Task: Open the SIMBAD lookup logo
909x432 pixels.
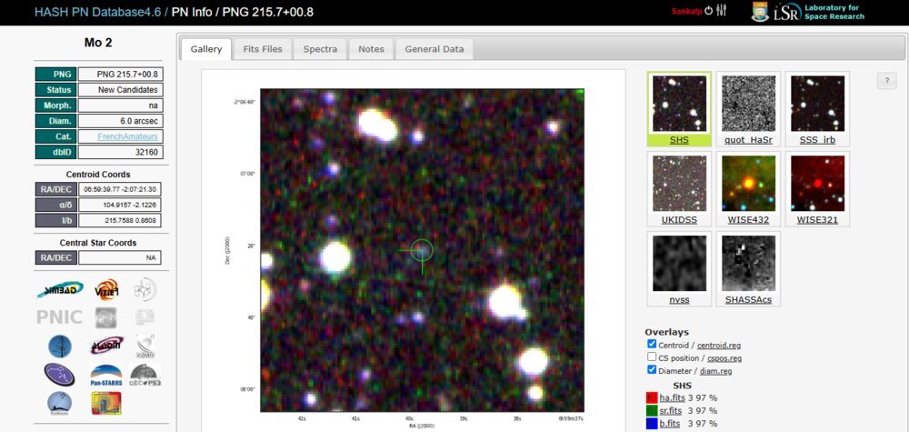Action: [60, 290]
